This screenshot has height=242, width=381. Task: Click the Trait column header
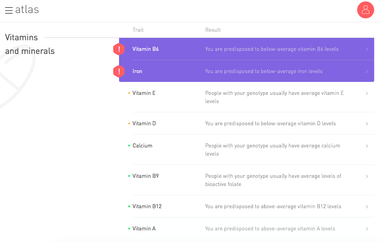coord(138,30)
